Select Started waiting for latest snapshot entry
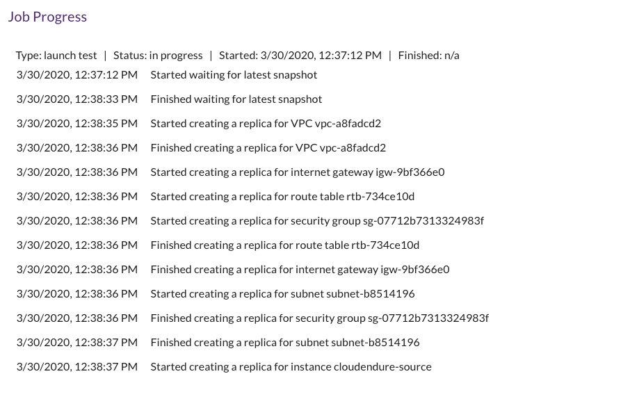Viewport: 630px width, 399px height. click(234, 75)
